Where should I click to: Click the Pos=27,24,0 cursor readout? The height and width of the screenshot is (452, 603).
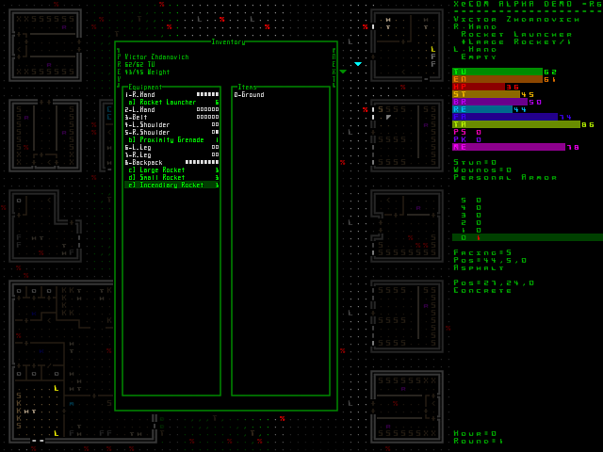coord(494,282)
